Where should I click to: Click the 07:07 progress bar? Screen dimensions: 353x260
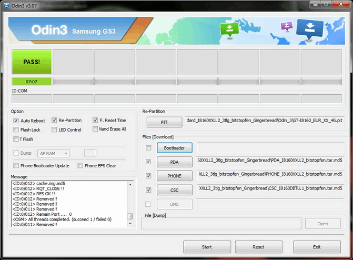[32, 82]
